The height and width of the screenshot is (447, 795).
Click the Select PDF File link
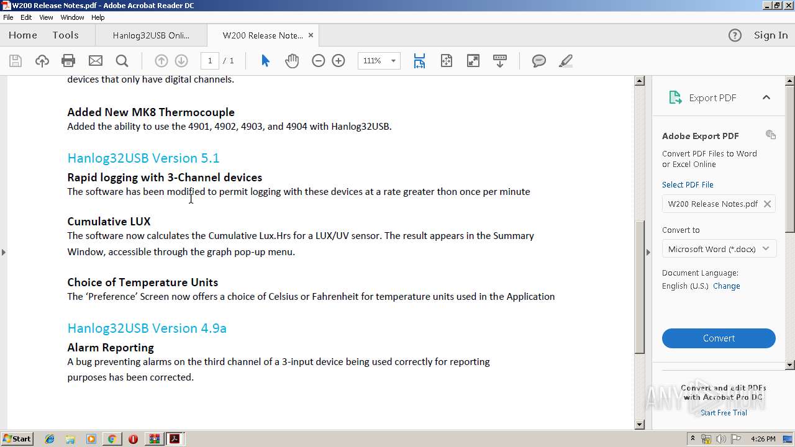click(x=688, y=184)
